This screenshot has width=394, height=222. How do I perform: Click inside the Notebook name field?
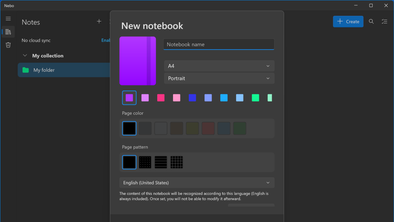pyautogui.click(x=219, y=44)
